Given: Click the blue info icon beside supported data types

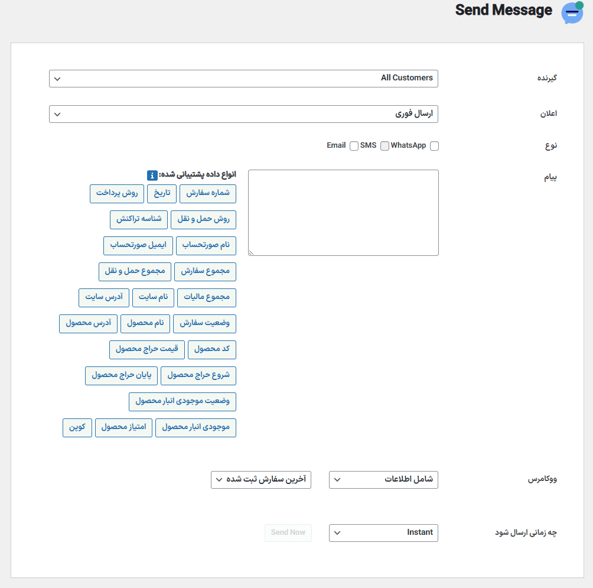Looking at the screenshot, I should point(152,176).
